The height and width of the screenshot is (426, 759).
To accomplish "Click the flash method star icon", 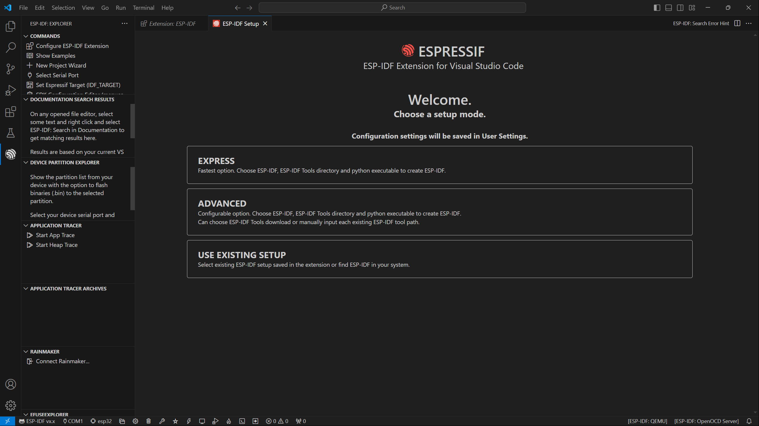I will point(175,421).
